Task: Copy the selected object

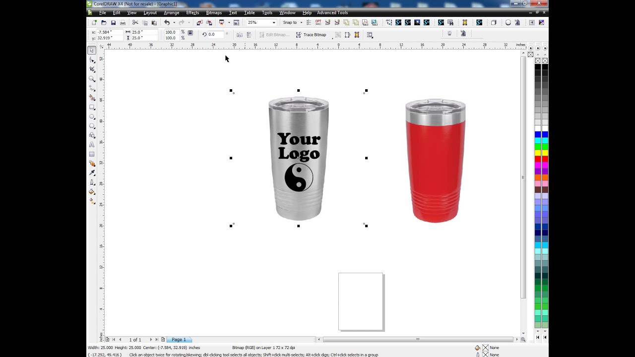Action: tap(144, 22)
